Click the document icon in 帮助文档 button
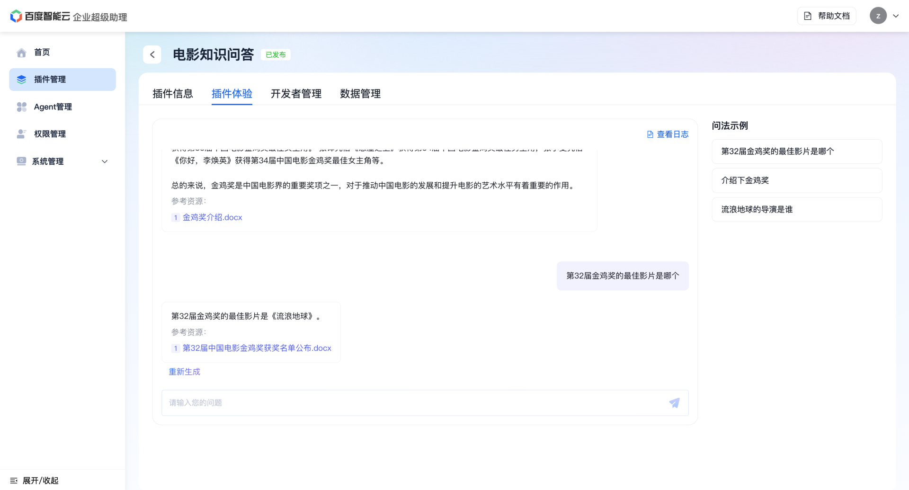This screenshot has width=909, height=490. [x=808, y=16]
